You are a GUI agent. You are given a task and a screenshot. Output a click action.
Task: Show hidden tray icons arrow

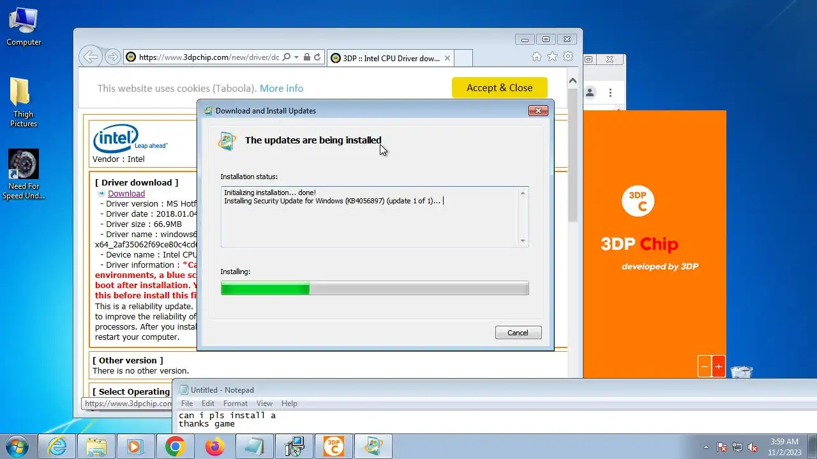pyautogui.click(x=706, y=447)
